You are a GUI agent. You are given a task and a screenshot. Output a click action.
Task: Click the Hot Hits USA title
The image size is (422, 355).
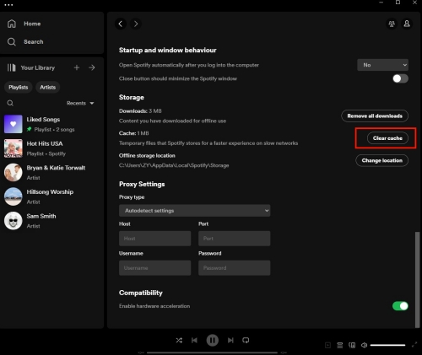click(45, 143)
